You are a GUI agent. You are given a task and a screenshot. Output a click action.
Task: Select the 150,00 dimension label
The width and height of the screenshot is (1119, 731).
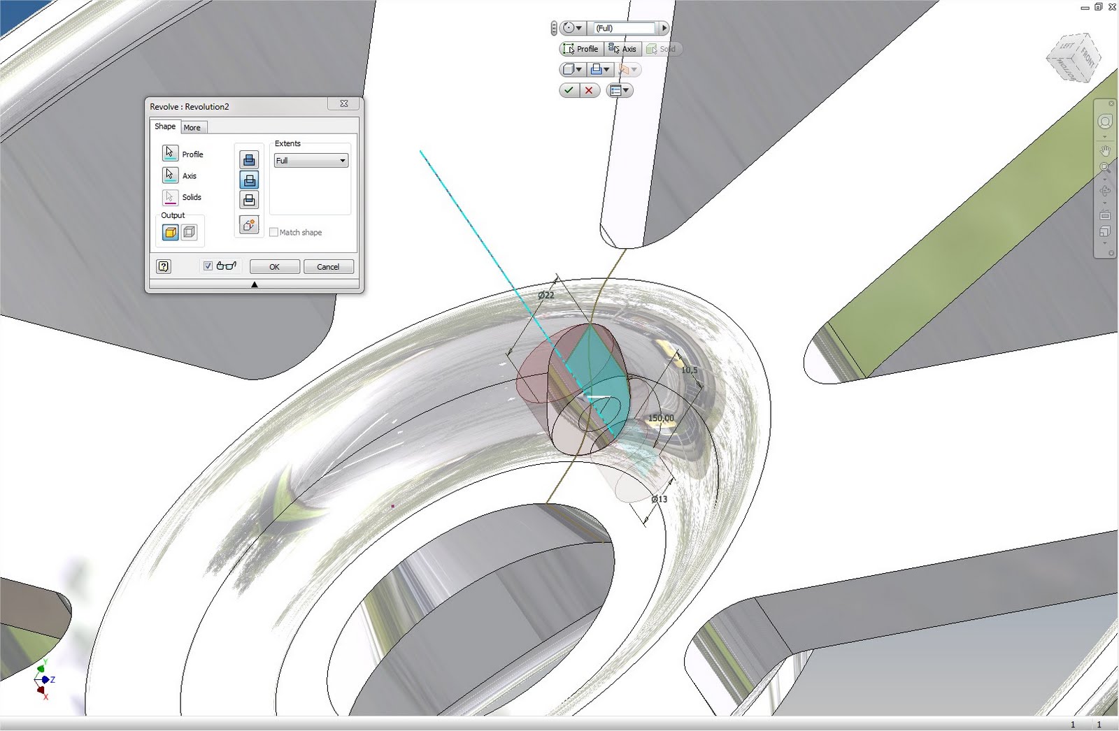(x=661, y=418)
